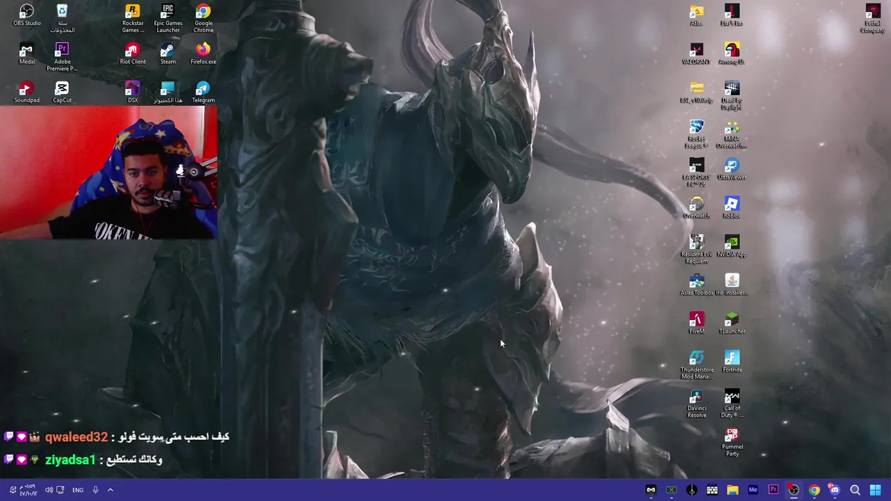Screen dimensions: 891x501
Task: Open Adobe Media Encoder from taskbar
Action: [752, 490]
